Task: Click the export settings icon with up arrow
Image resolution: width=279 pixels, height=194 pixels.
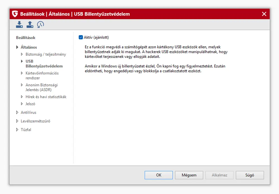Action: 30,25
